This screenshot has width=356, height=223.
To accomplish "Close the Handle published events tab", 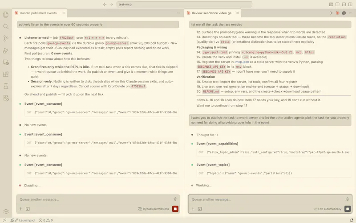I will pyautogui.click(x=64, y=13).
